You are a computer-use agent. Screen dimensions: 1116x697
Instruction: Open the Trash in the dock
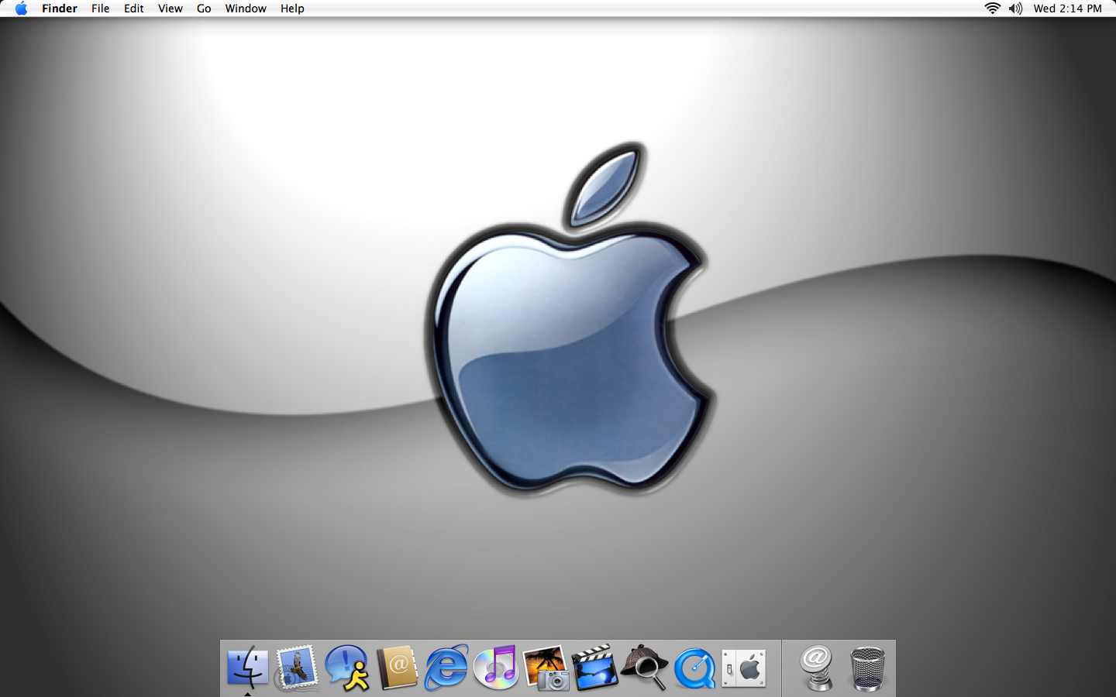pyautogui.click(x=867, y=668)
